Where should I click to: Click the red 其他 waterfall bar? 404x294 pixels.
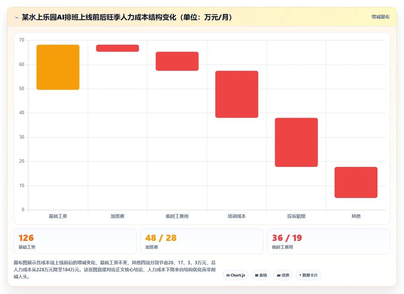point(356,182)
